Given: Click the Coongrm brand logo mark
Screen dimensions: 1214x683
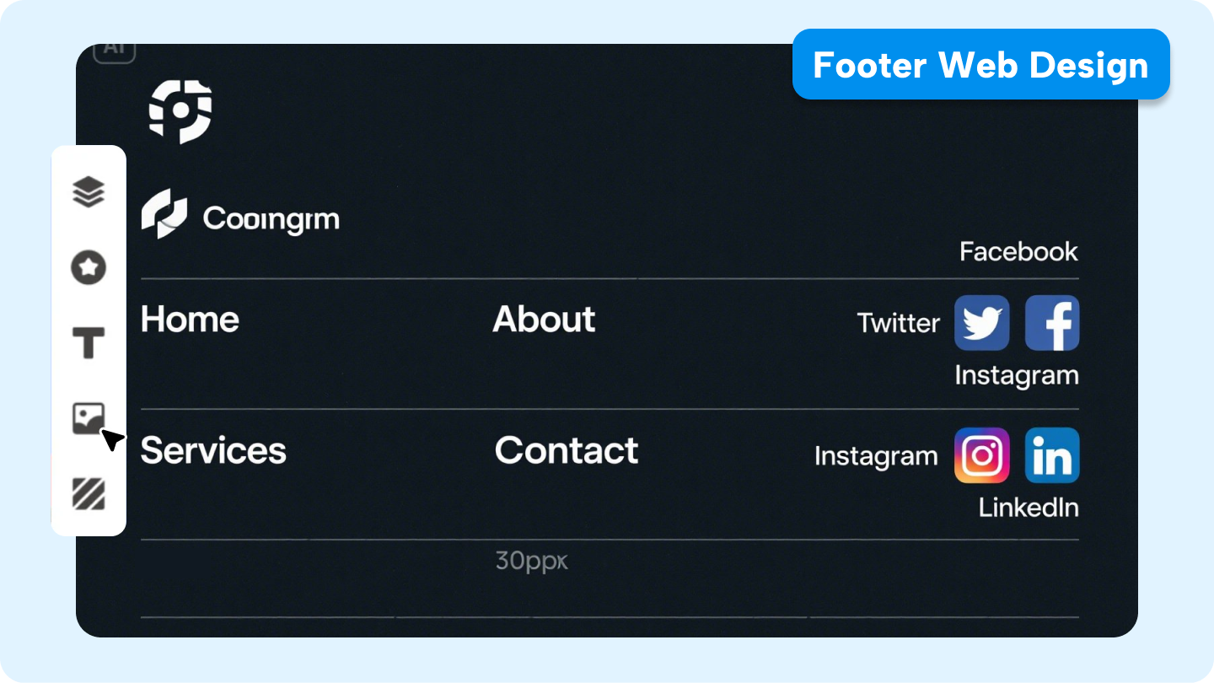Looking at the screenshot, I should coord(164,213).
